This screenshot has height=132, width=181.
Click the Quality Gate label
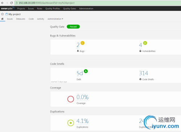click(x=57, y=27)
